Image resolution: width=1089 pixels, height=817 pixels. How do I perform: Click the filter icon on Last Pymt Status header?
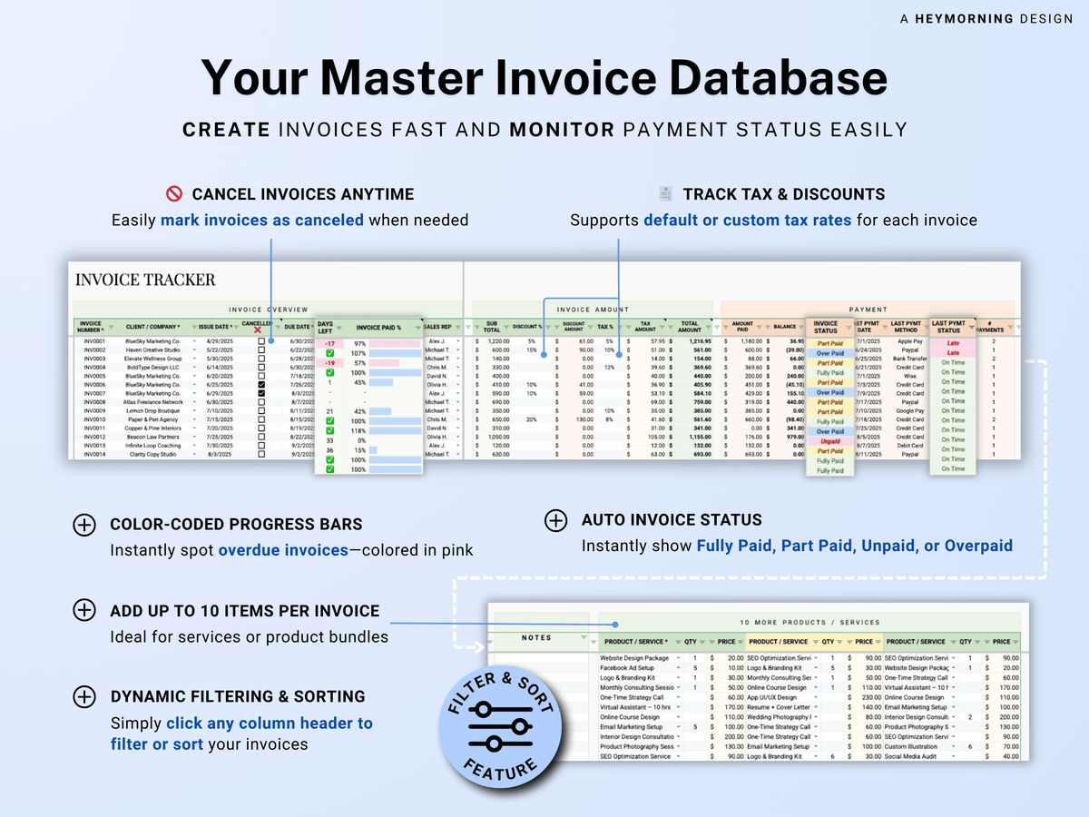[971, 328]
